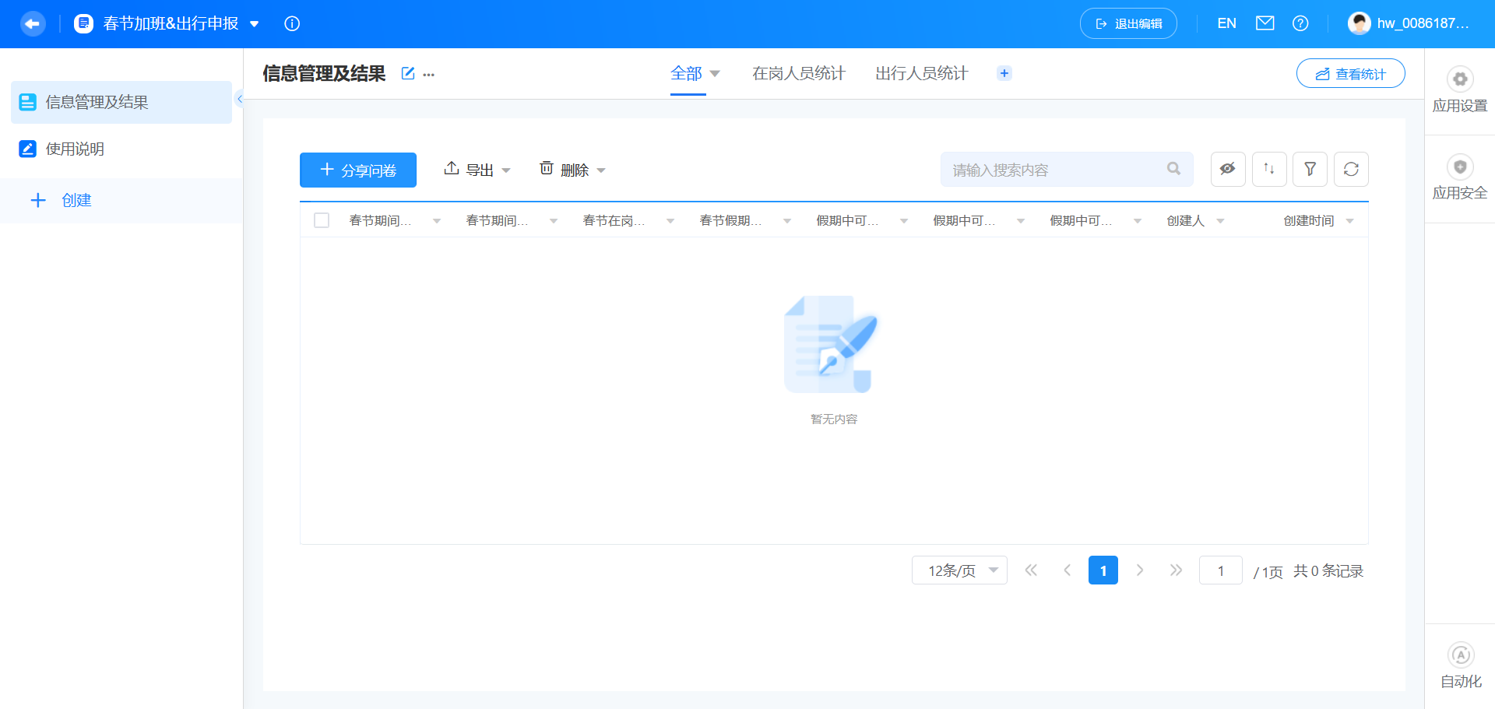Open the sort settings
The width and height of the screenshot is (1495, 709).
(x=1269, y=169)
